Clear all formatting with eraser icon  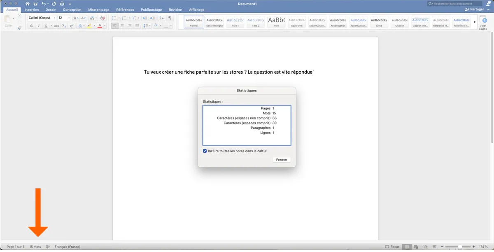103,18
